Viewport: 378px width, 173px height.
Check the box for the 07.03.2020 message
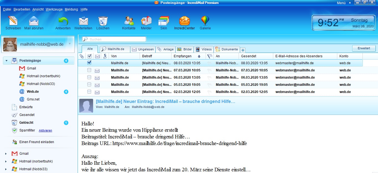click(89, 70)
